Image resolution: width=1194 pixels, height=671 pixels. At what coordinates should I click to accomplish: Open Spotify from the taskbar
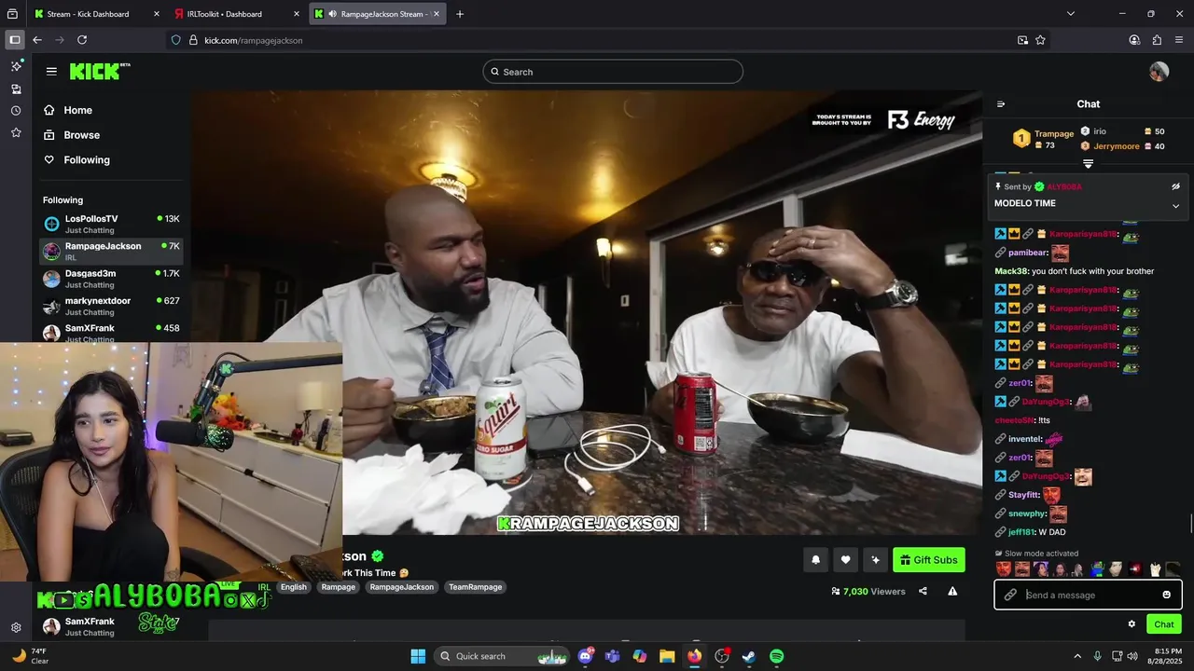(x=776, y=656)
